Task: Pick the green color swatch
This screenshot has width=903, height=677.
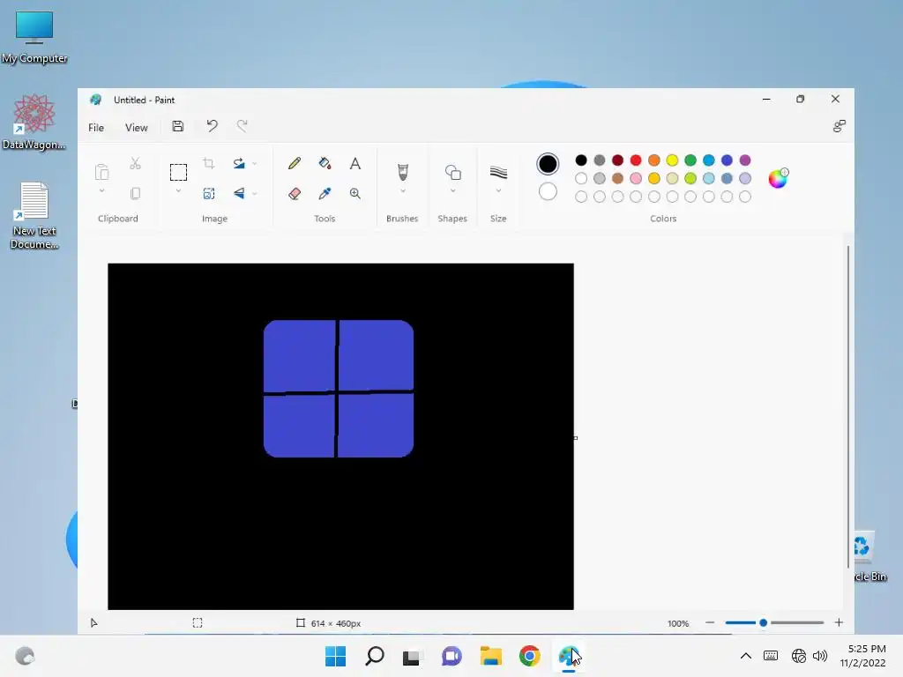Action: point(690,160)
